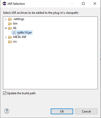Confirm selection with OK button
The width and height of the screenshot is (101, 118).
pos(62,111)
